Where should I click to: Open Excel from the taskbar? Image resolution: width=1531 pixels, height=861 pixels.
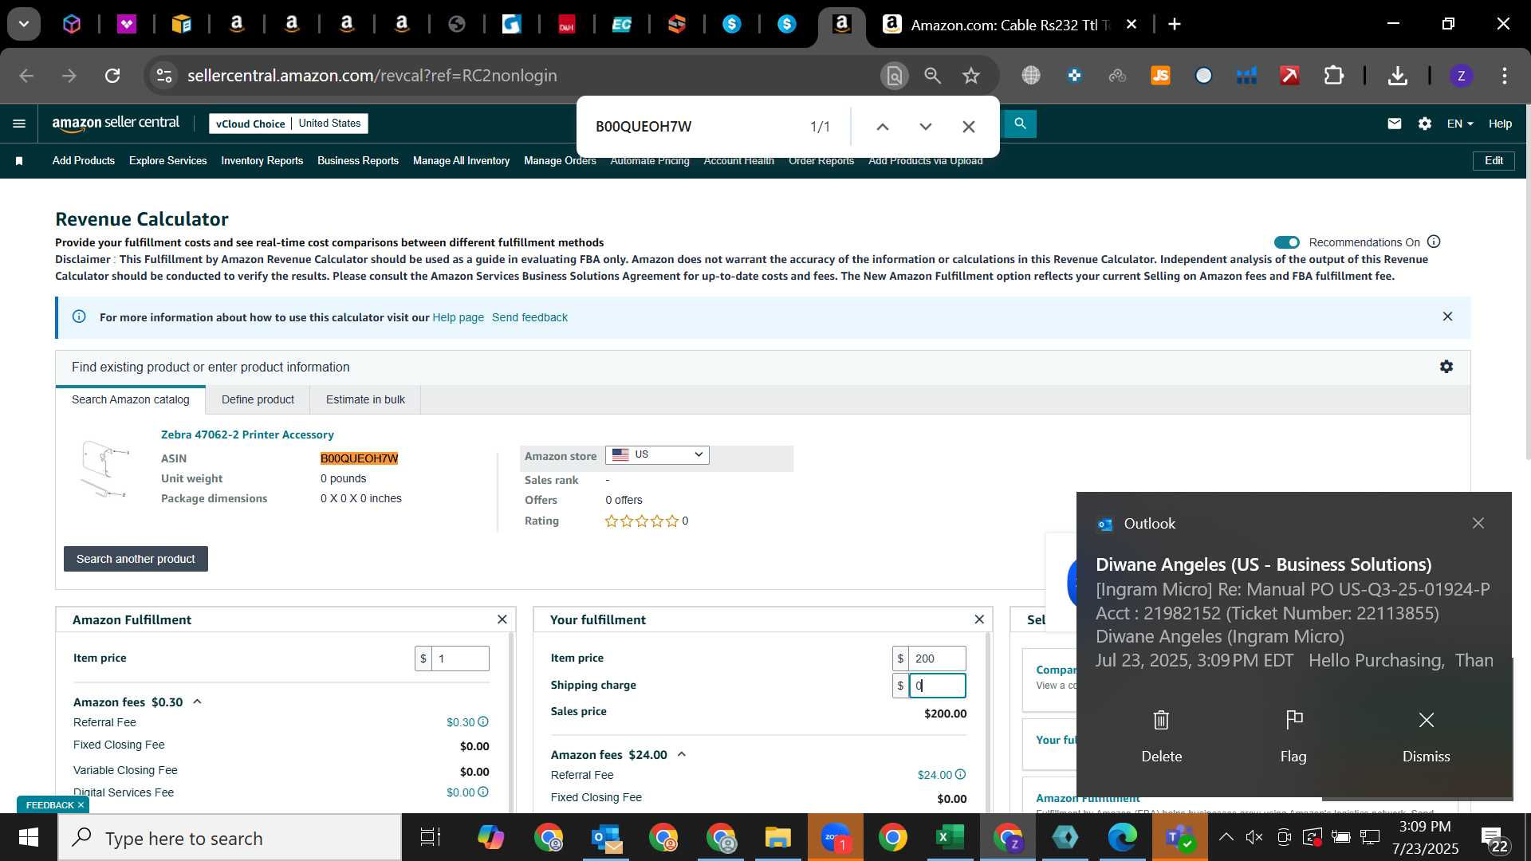(x=950, y=838)
